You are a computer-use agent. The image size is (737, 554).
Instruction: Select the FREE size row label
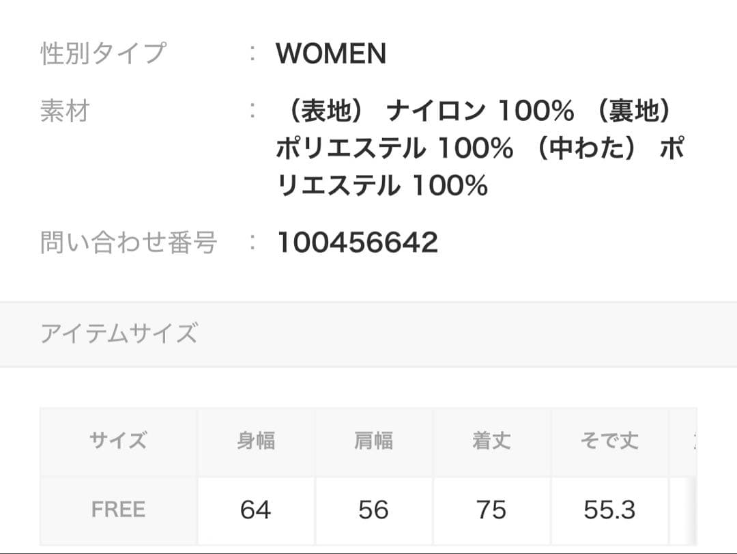(118, 510)
